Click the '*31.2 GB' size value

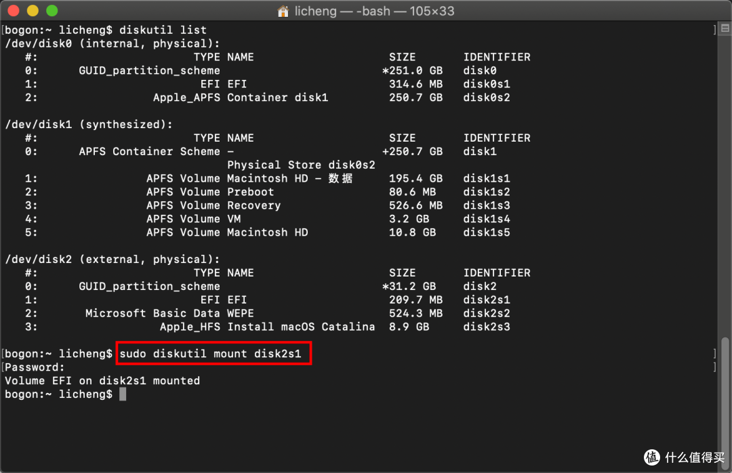409,286
